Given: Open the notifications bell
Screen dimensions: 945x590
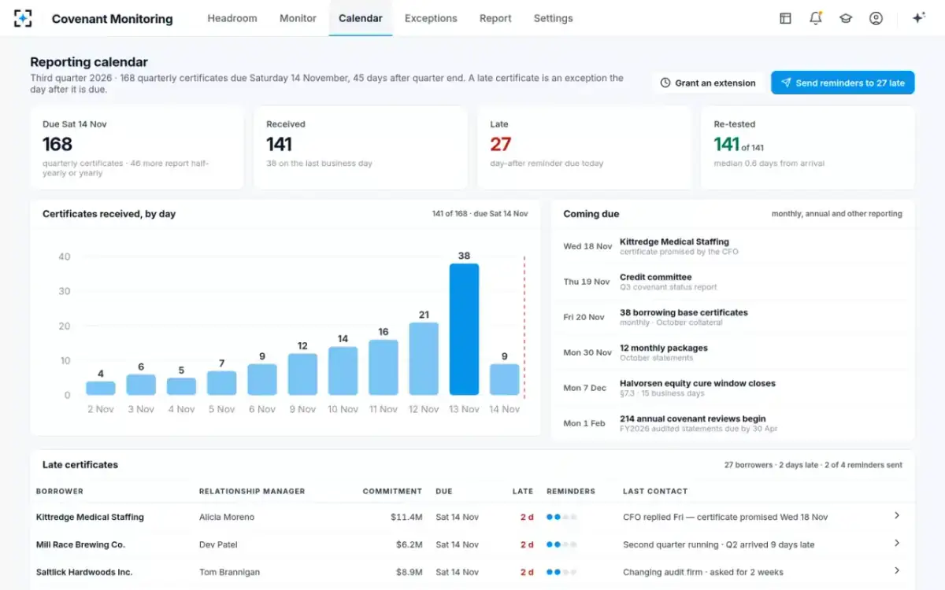Looking at the screenshot, I should tap(816, 18).
